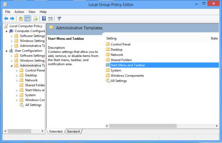Select Windows Settings under User Configuration

[32, 60]
